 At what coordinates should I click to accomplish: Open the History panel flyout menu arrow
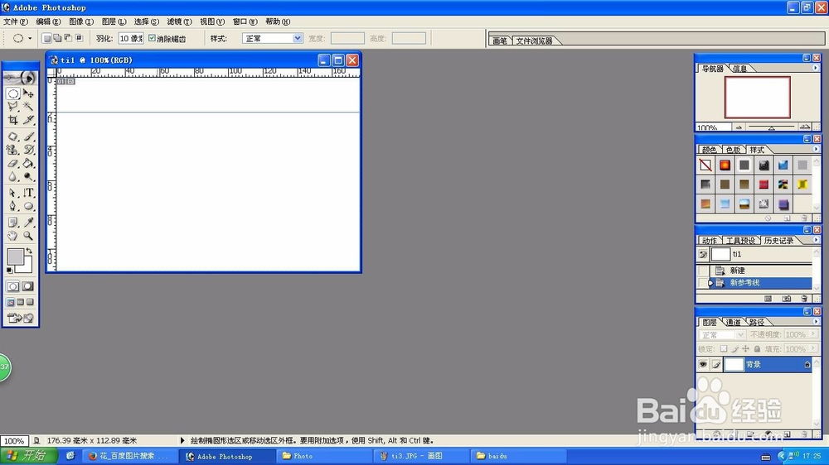[x=815, y=240]
